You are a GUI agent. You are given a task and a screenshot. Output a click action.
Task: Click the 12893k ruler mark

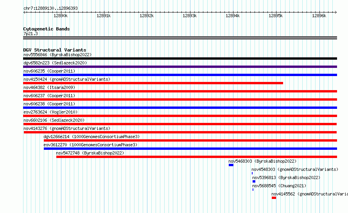click(190, 16)
